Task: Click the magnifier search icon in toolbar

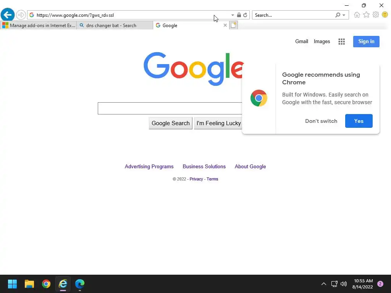Action: pyautogui.click(x=338, y=15)
